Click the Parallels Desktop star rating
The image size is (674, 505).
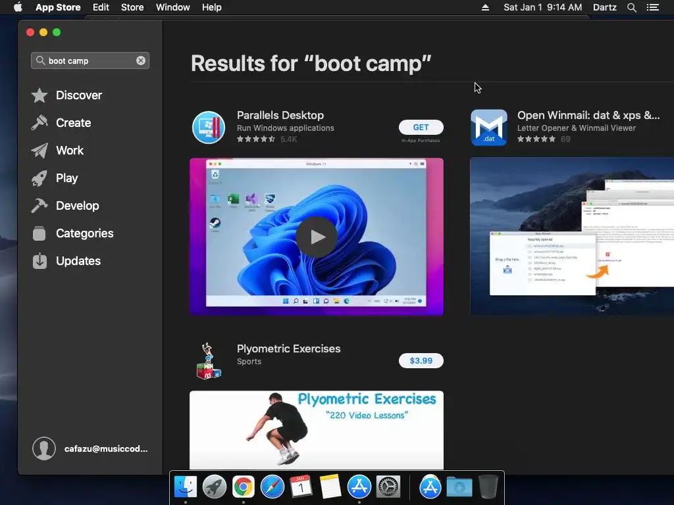click(x=256, y=139)
